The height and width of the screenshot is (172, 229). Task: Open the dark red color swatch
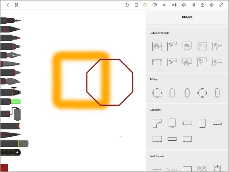(x=4, y=168)
